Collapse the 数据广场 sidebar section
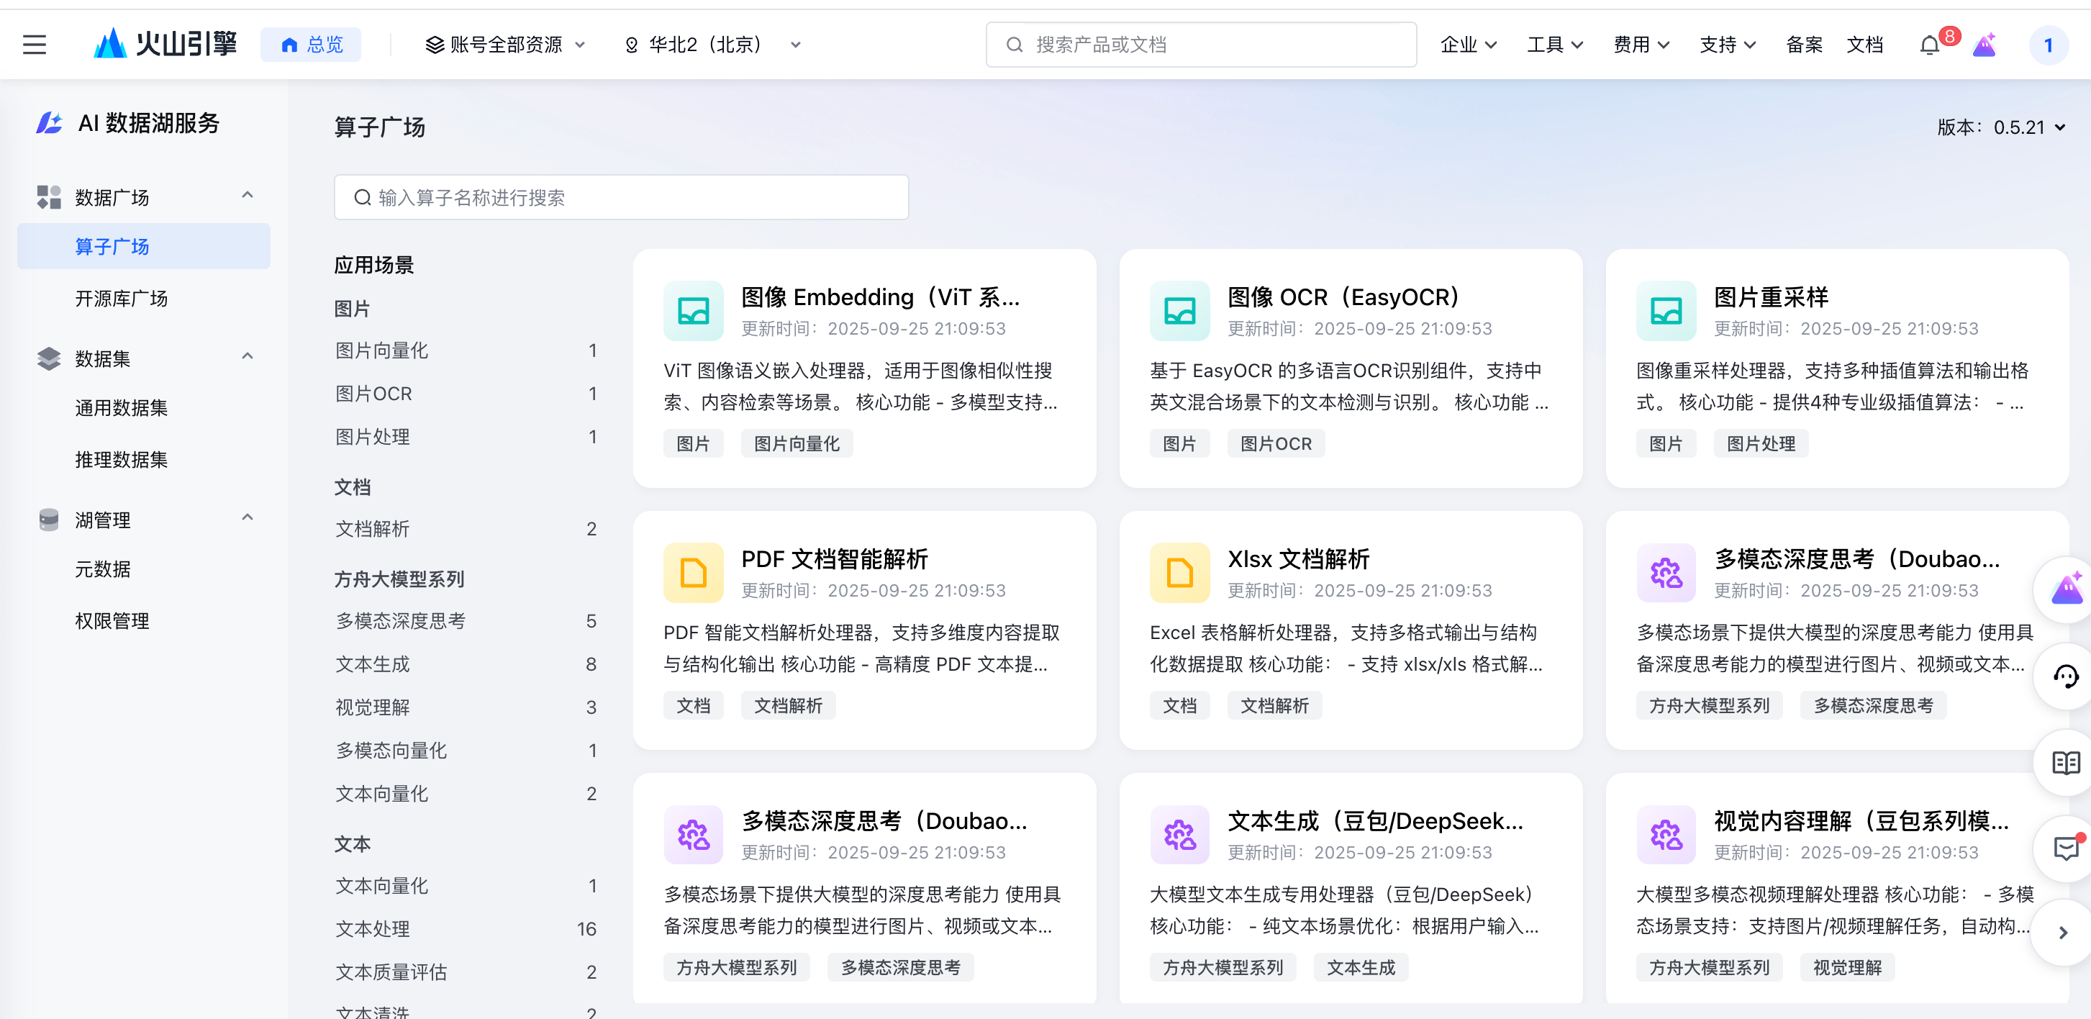 [248, 196]
